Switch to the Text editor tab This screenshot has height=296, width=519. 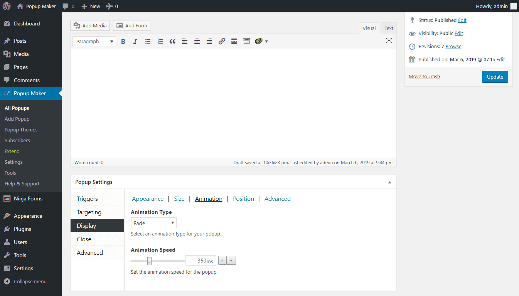coord(389,28)
